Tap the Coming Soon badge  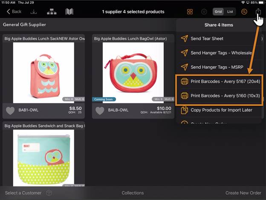[x=104, y=99]
